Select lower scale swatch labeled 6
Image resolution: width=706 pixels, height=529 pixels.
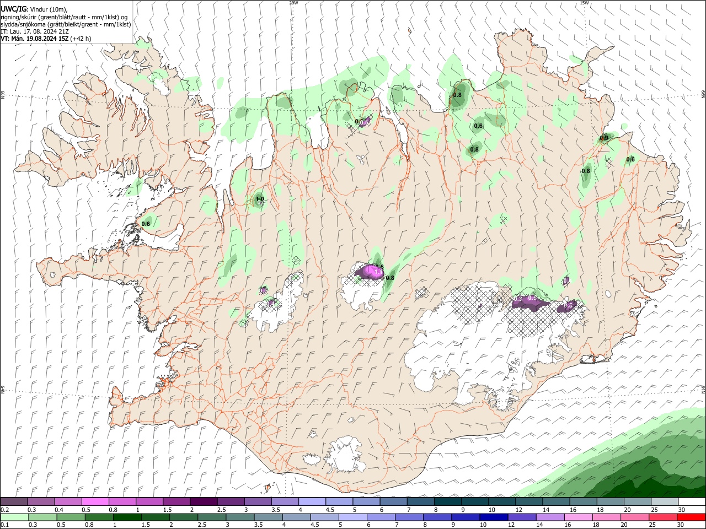coord(381,517)
